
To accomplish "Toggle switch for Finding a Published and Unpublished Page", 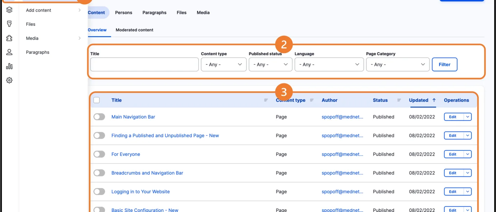I will click(99, 135).
